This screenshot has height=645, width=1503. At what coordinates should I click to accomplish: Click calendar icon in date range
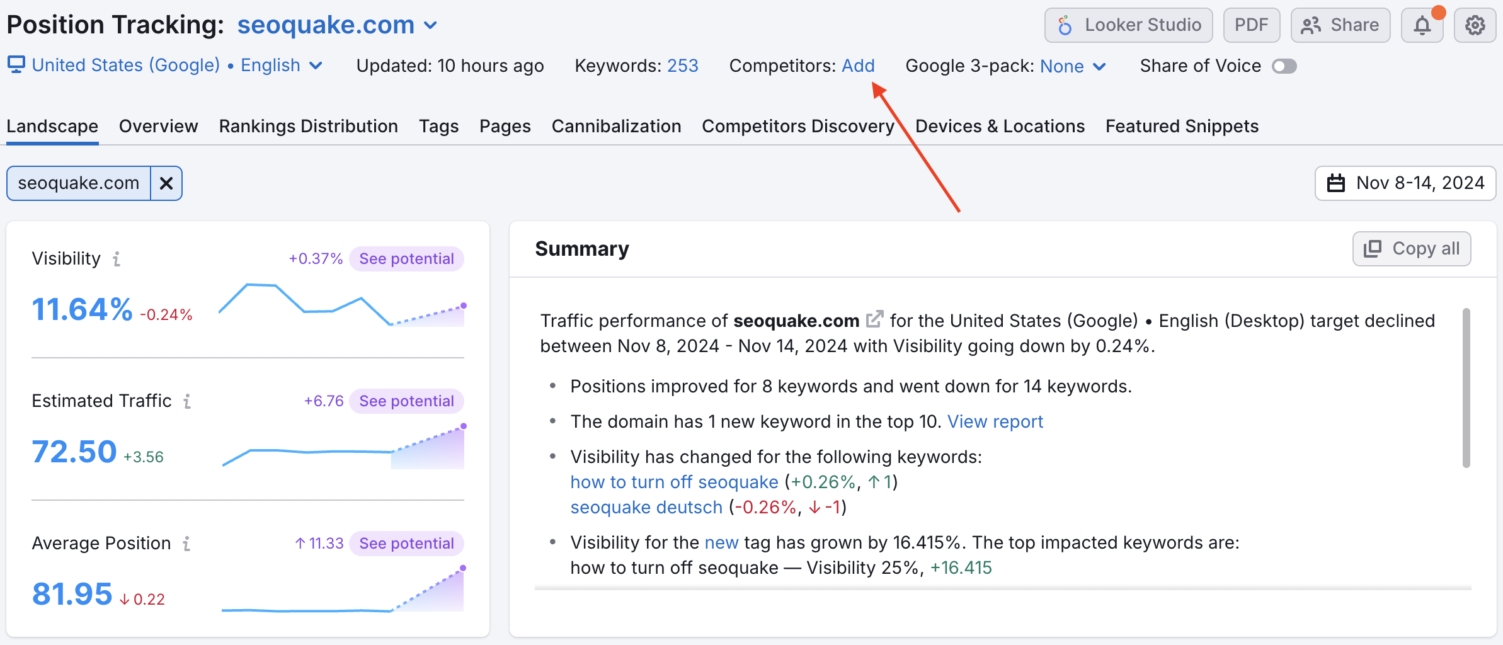[1336, 183]
